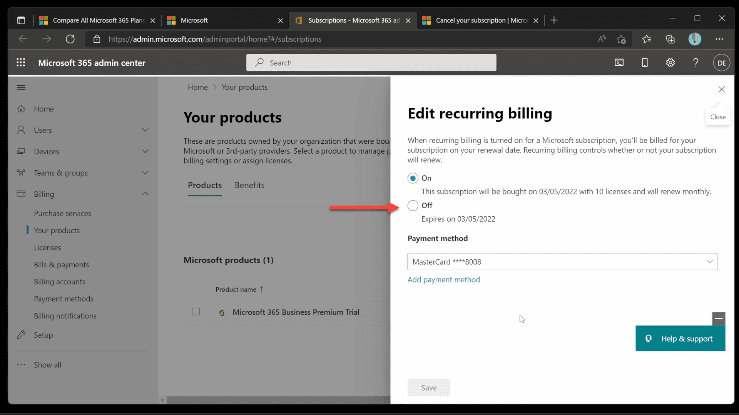Viewport: 739px width, 415px height.
Task: Click the mobile app download icon
Action: pos(645,63)
